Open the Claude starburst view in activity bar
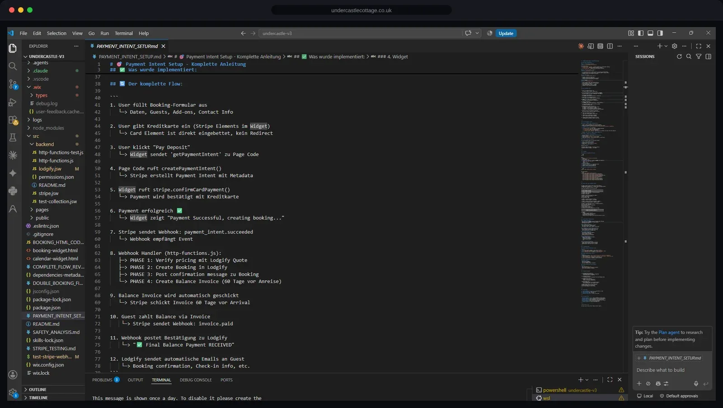This screenshot has width=723, height=408. pos(13,155)
